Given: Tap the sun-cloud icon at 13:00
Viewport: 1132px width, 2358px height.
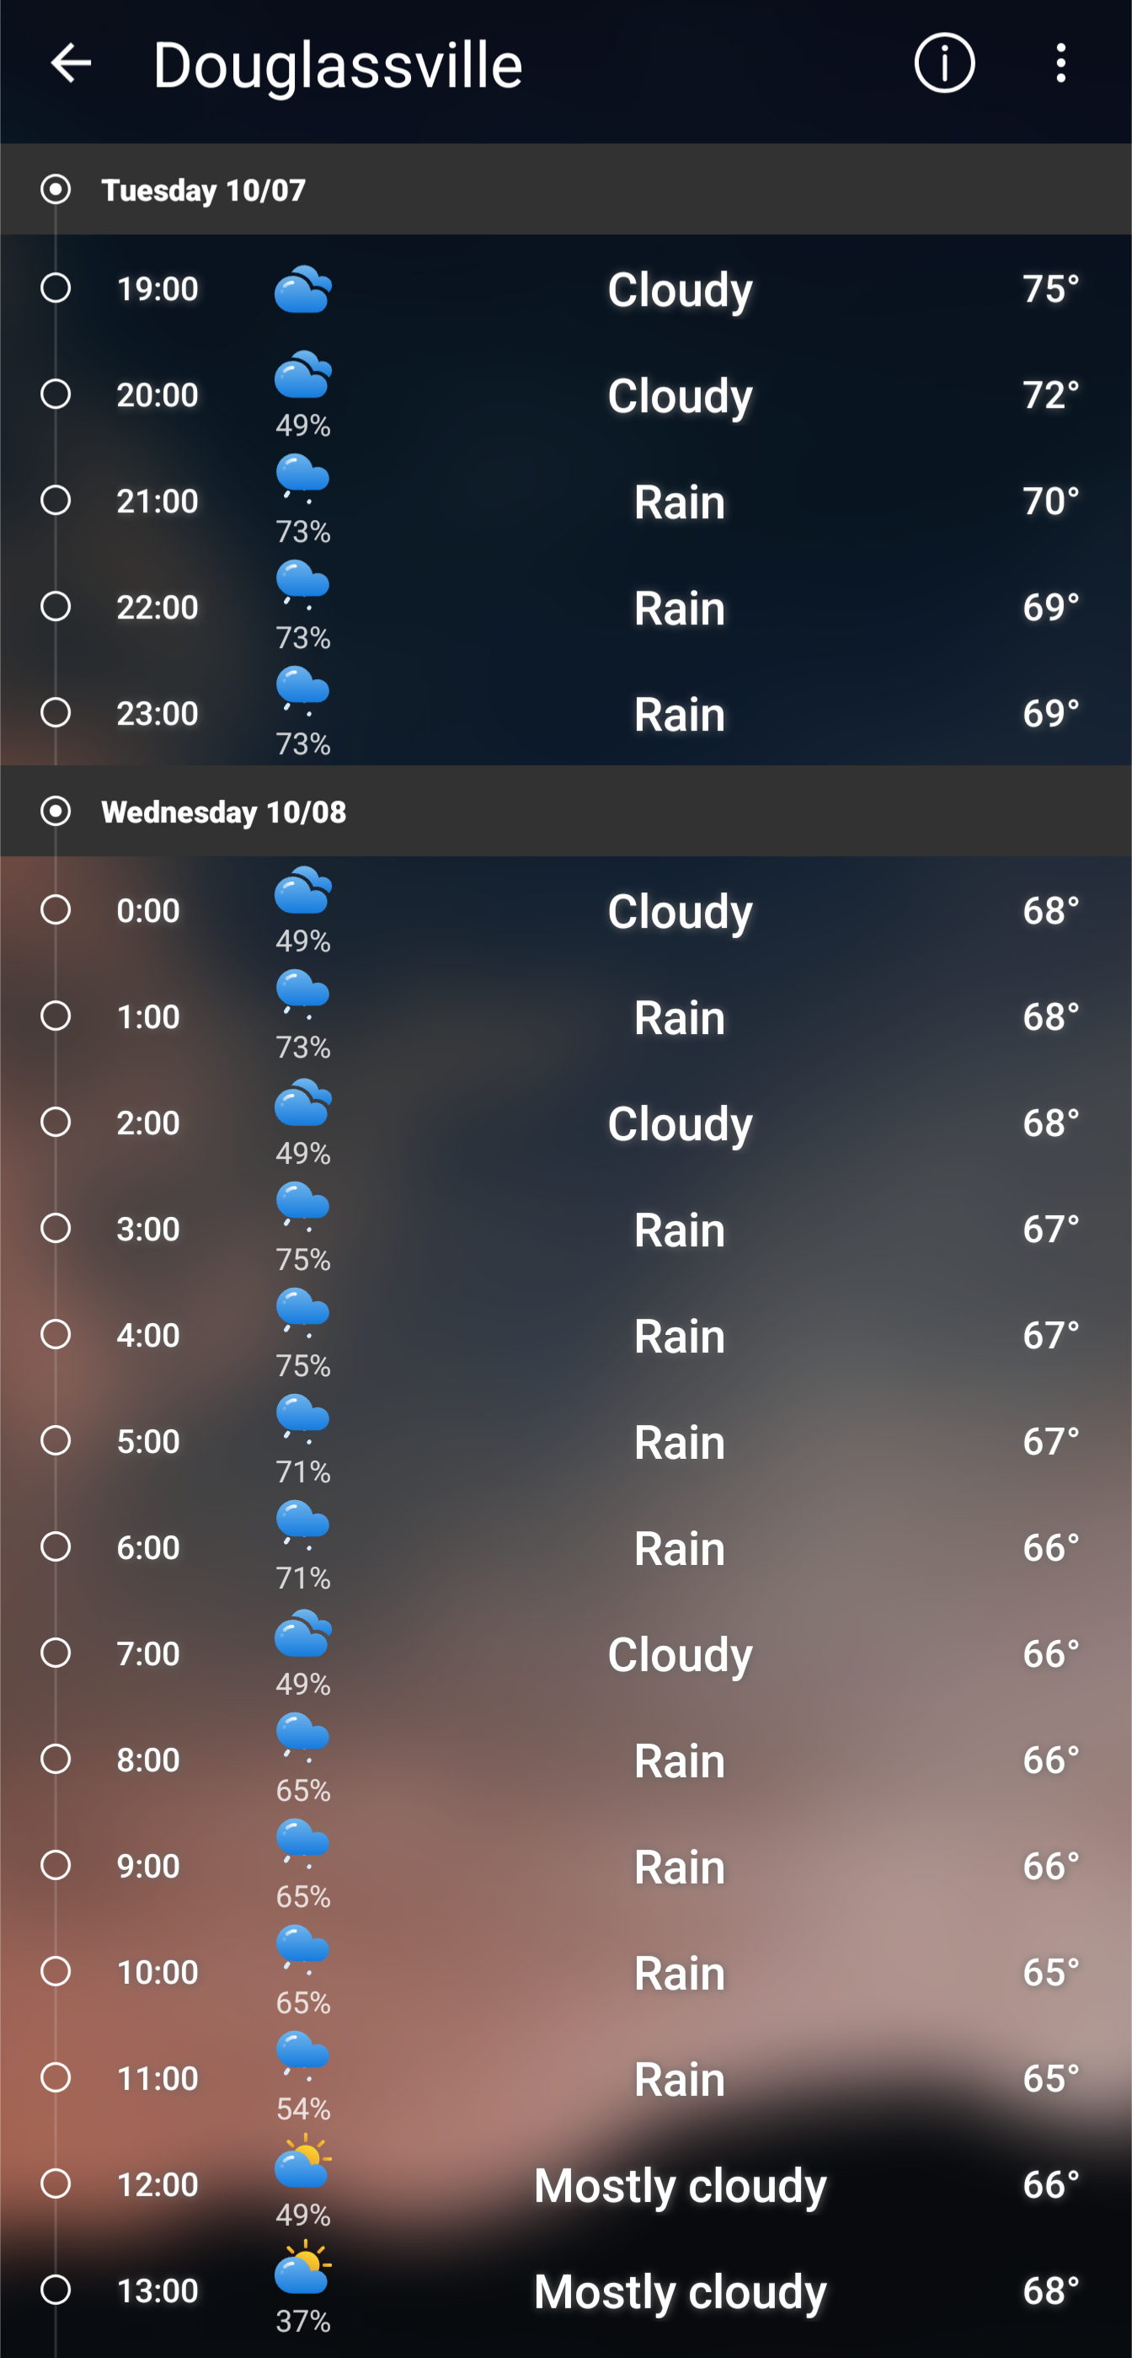Looking at the screenshot, I should [303, 2269].
